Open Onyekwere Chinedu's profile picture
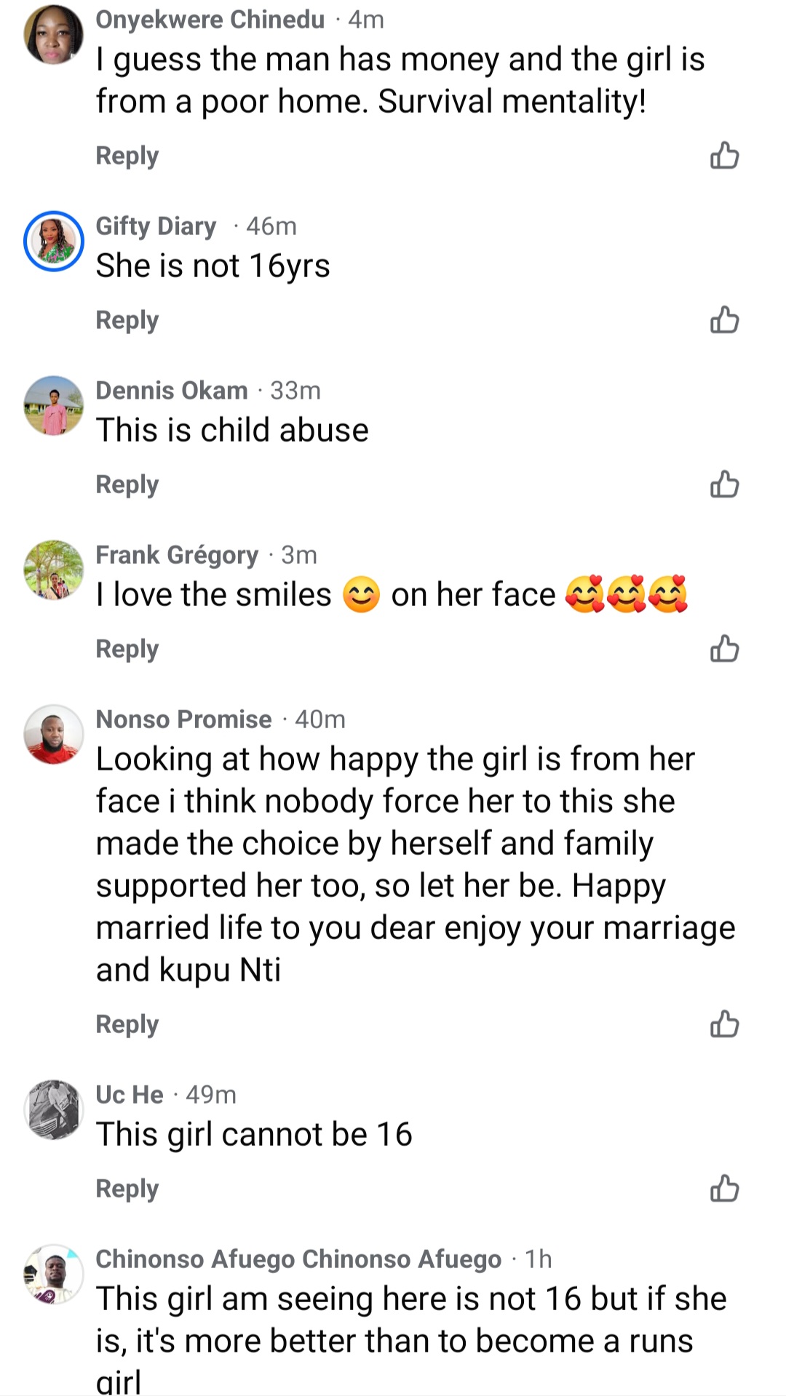786x1396 pixels. point(53,35)
